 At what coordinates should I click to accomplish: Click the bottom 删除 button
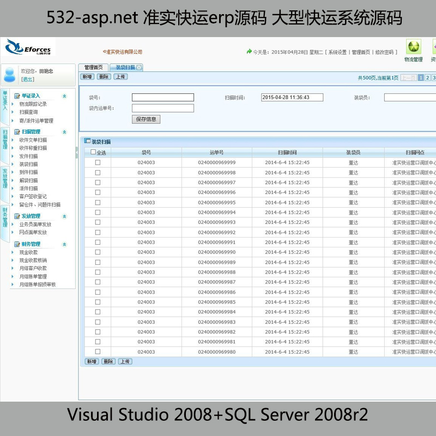pos(108,361)
